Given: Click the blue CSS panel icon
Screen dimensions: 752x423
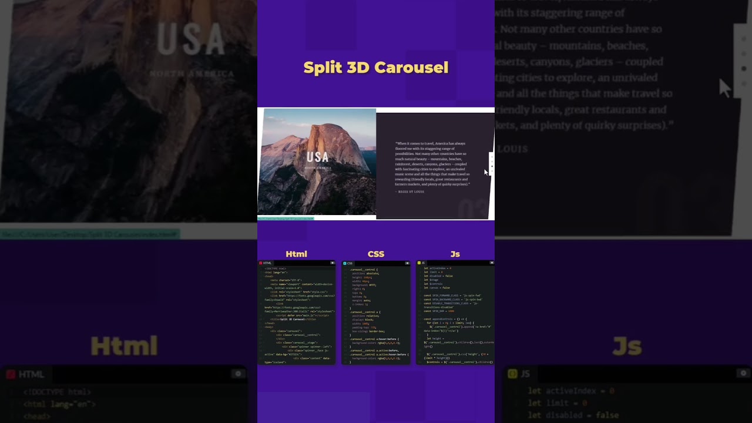Looking at the screenshot, I should (345, 263).
